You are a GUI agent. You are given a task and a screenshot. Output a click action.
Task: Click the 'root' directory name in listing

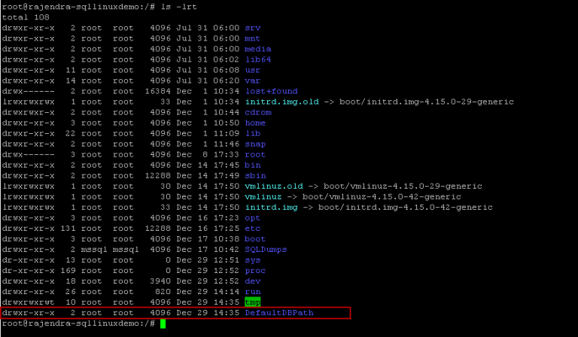click(255, 155)
